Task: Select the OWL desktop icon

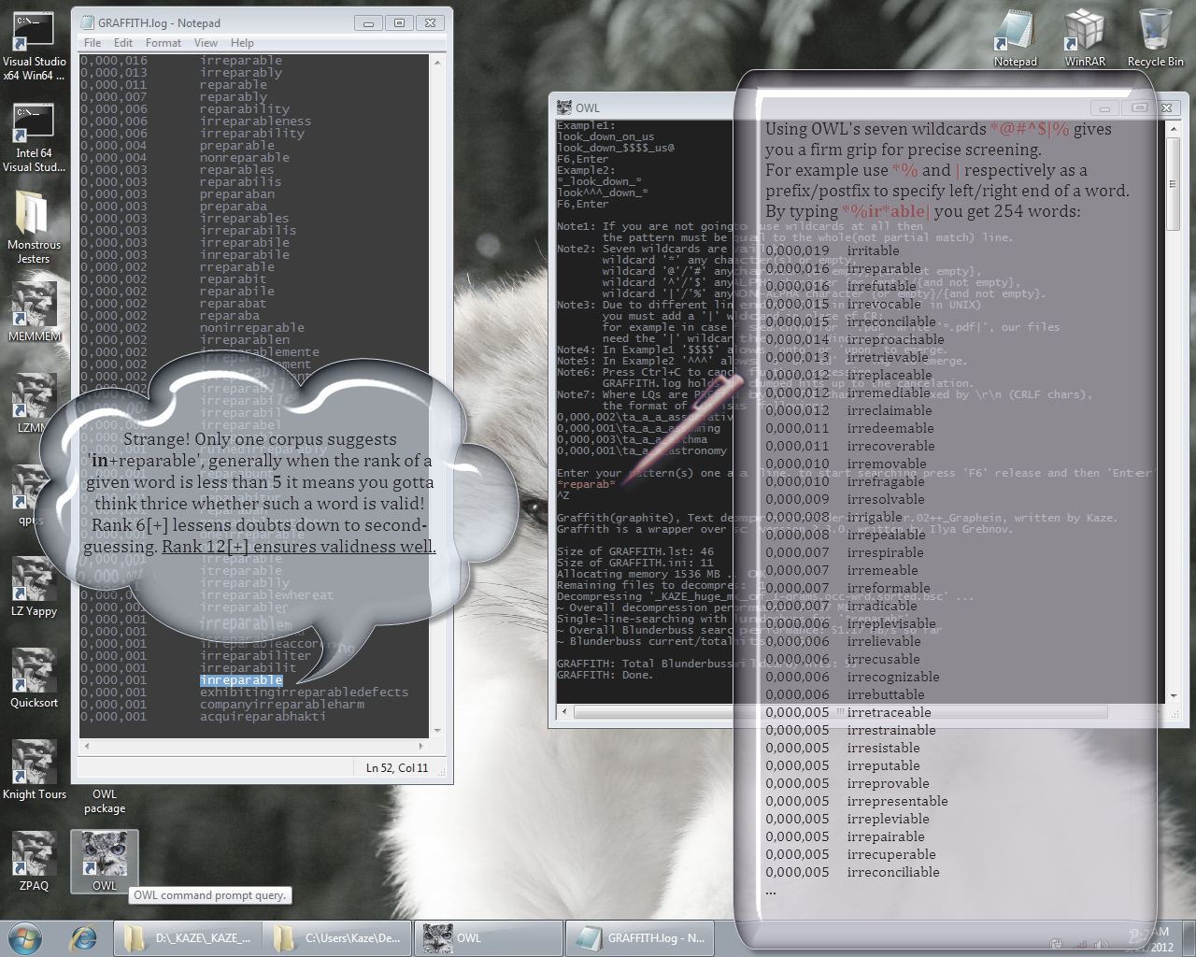Action: pyautogui.click(x=105, y=861)
